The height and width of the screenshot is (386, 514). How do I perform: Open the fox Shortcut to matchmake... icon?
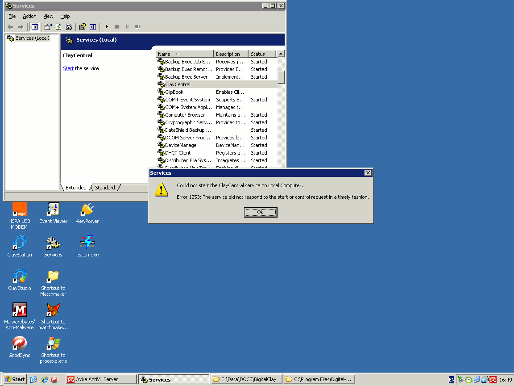point(53,316)
